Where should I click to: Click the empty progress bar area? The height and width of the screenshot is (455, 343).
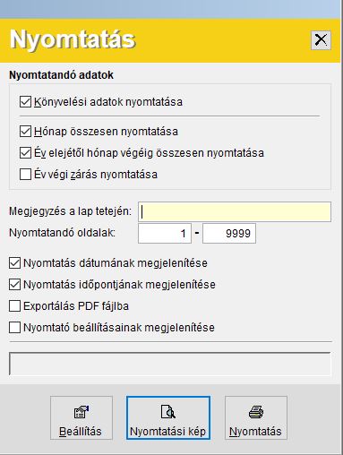tap(170, 364)
